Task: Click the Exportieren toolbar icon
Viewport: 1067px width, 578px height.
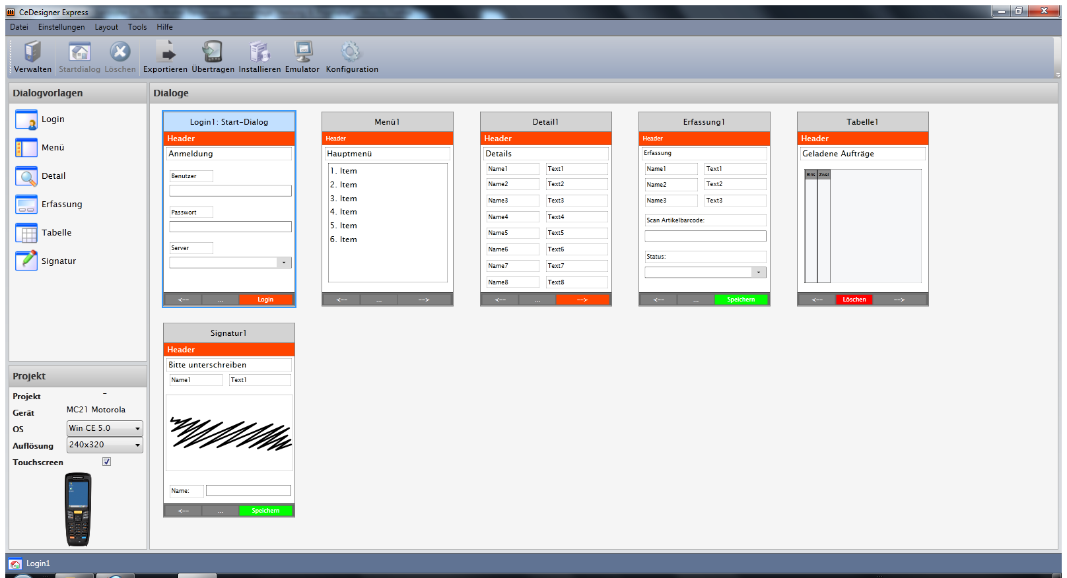Action: (x=165, y=52)
